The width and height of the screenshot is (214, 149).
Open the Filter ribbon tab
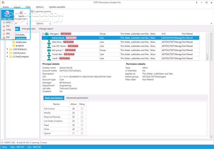click(x=28, y=7)
